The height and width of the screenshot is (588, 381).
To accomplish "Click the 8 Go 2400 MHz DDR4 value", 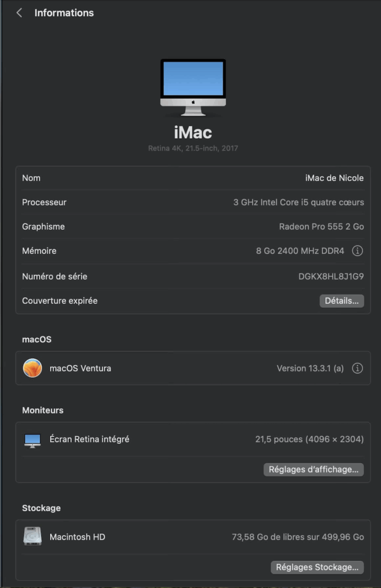I will tap(300, 251).
